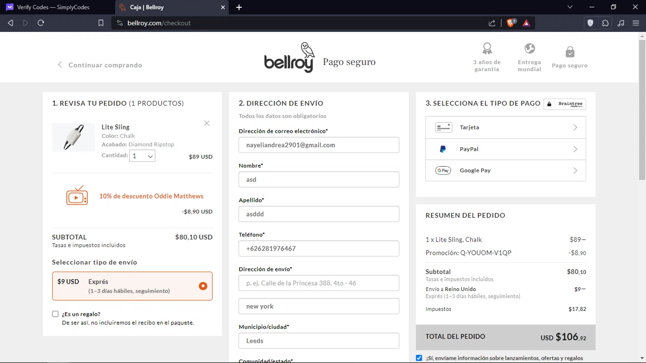Image resolution: width=646 pixels, height=363 pixels.
Task: Click the Municipio/ciudad field with Leeds
Action: coord(319,341)
